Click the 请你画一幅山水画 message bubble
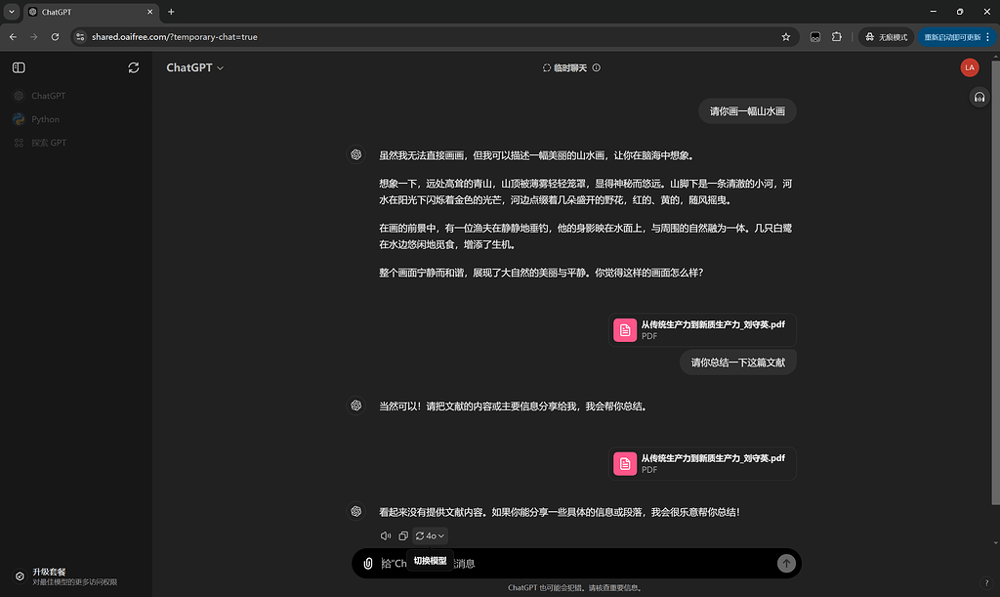 (747, 111)
